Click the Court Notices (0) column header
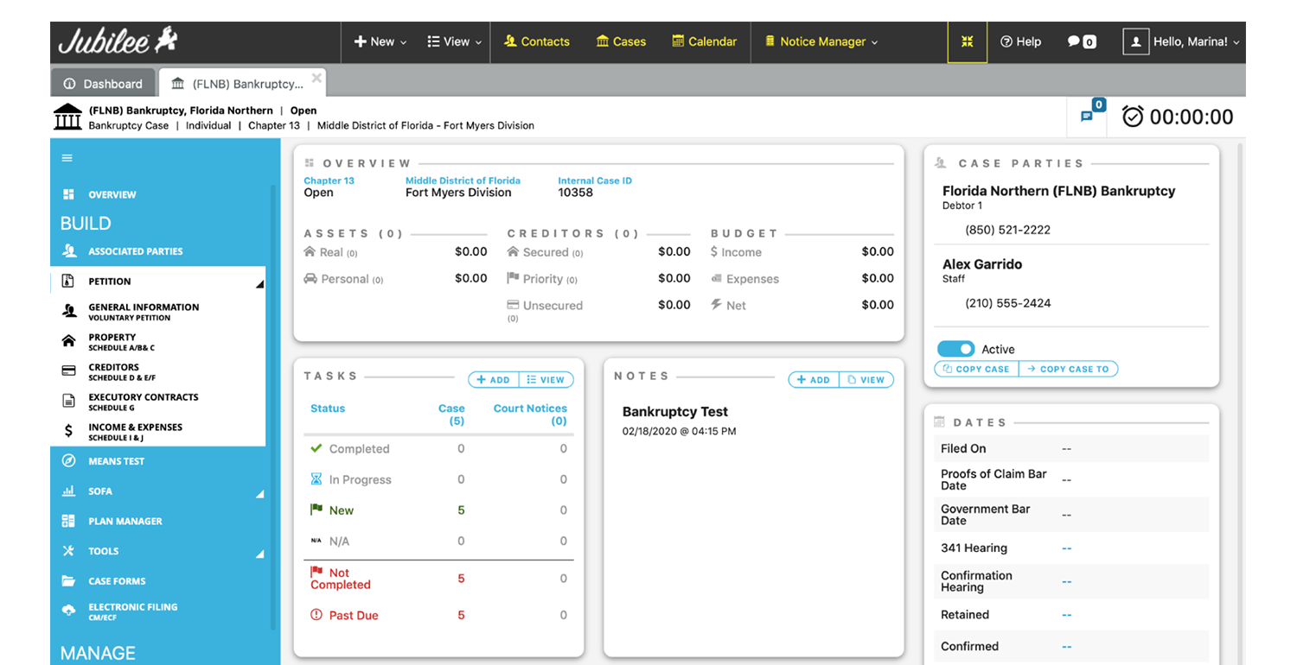The image size is (1297, 665). click(530, 415)
